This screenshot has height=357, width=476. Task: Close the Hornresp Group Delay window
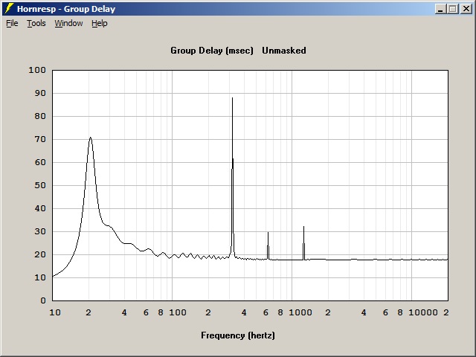465,9
